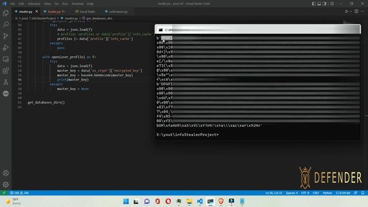The image size is (368, 207).
Task: Open the File menu
Action: click(13, 4)
